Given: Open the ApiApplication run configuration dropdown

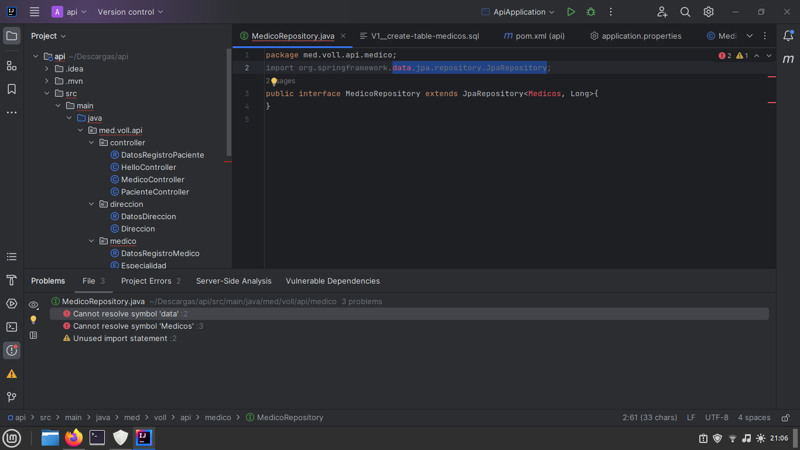Looking at the screenshot, I should pyautogui.click(x=518, y=12).
